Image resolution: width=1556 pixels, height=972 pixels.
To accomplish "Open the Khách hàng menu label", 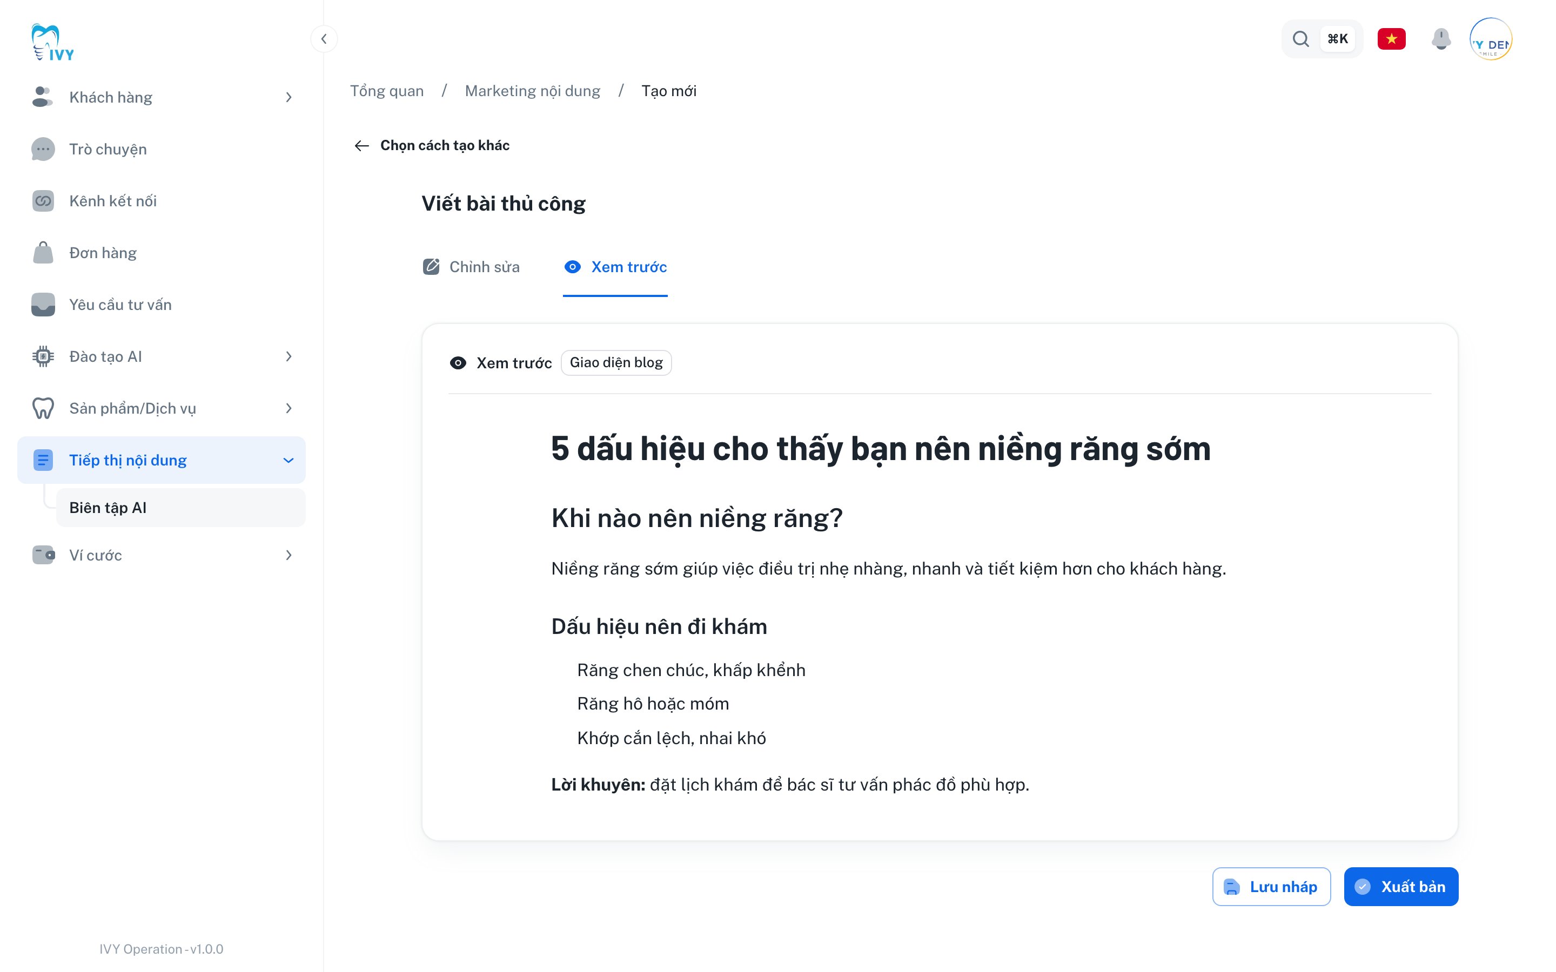I will pyautogui.click(x=111, y=97).
